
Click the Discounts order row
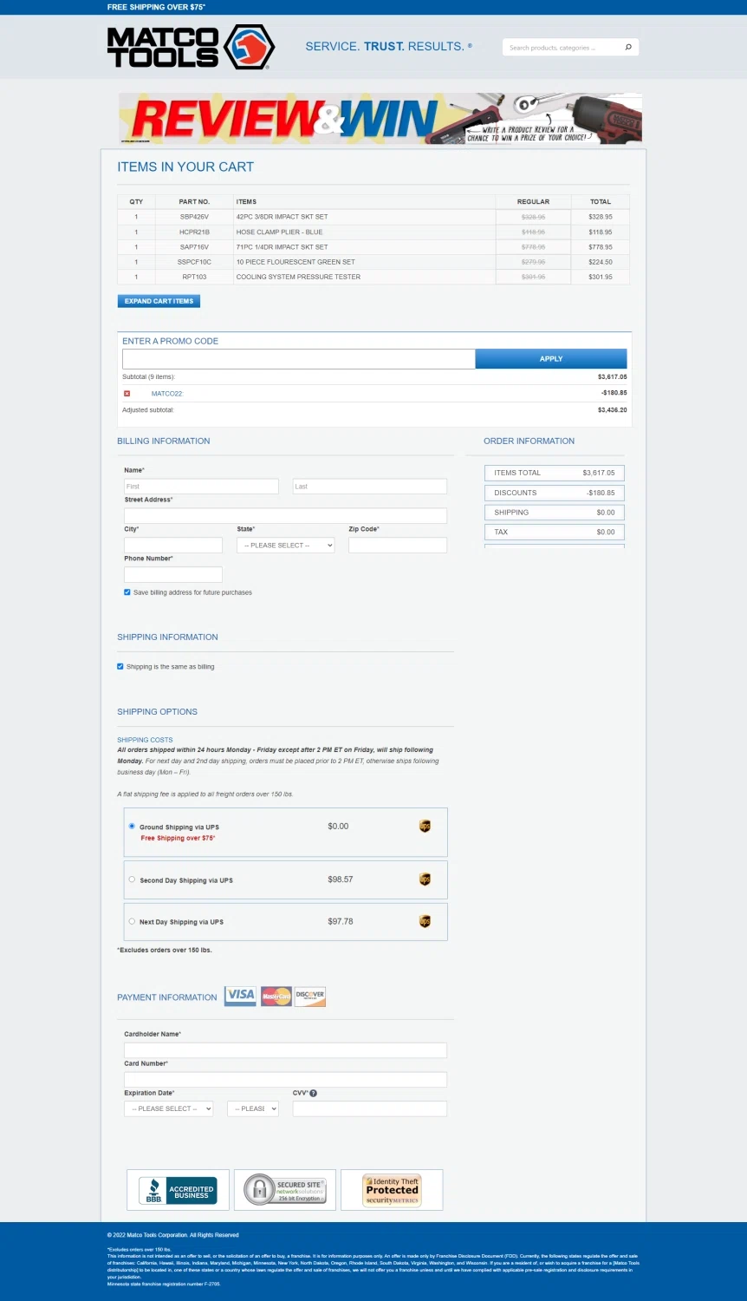click(555, 493)
